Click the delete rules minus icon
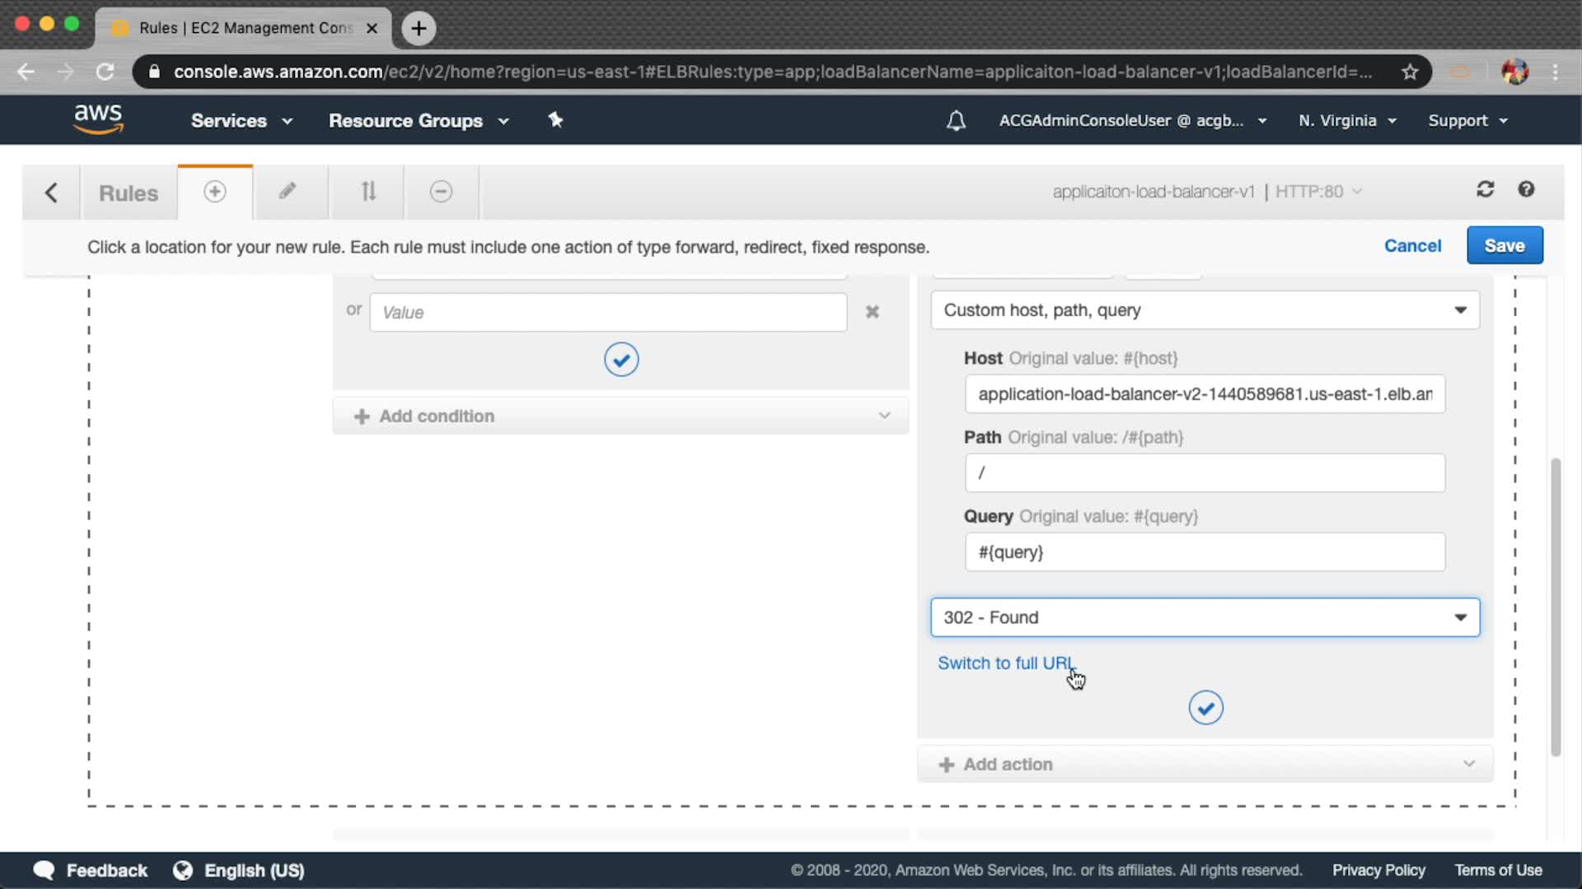This screenshot has height=889, width=1582. (441, 192)
